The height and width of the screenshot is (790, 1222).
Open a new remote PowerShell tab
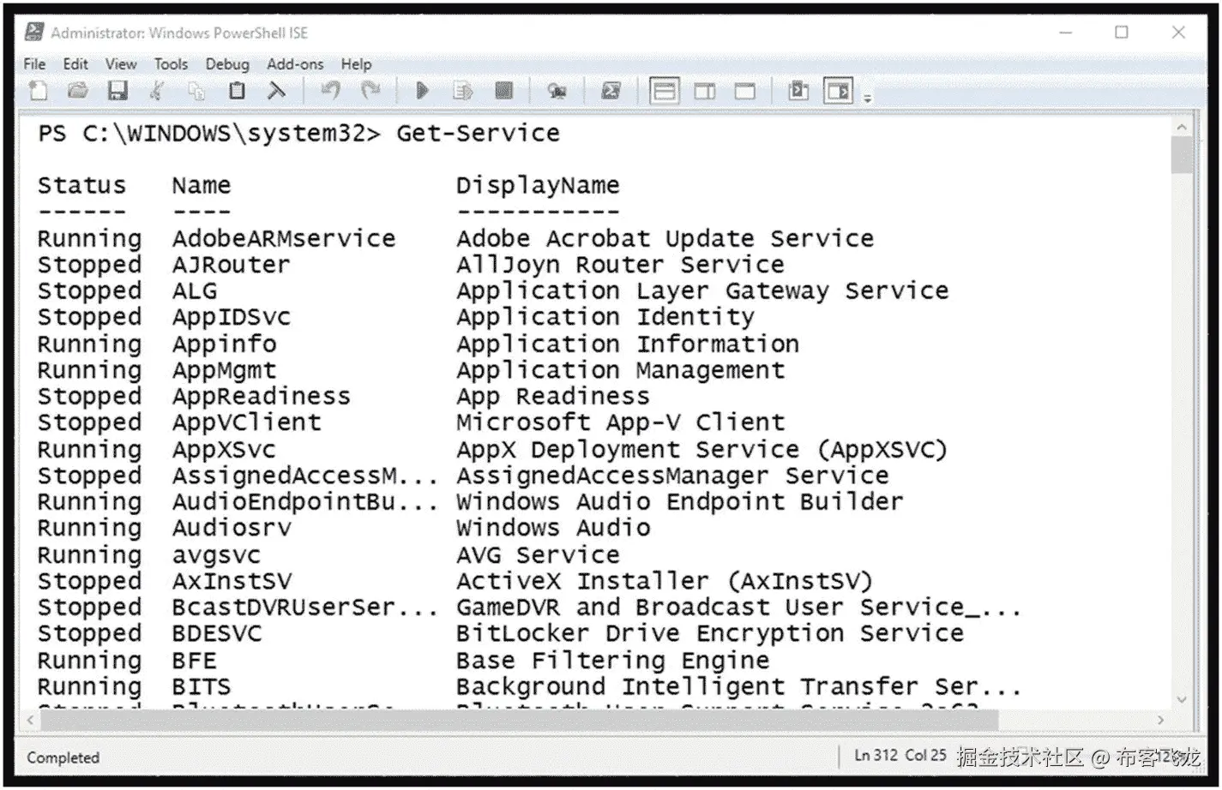click(557, 91)
